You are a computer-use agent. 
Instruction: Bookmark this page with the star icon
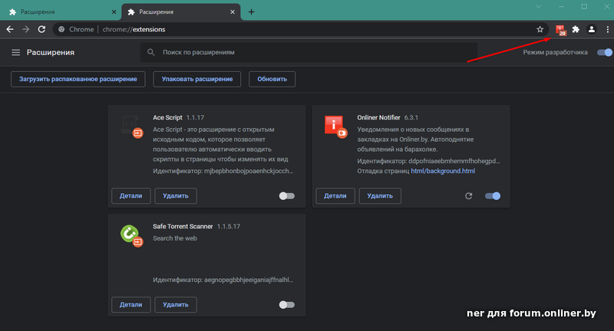point(540,29)
